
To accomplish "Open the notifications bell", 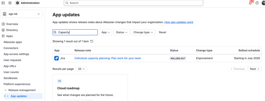I will click(x=250, y=3).
